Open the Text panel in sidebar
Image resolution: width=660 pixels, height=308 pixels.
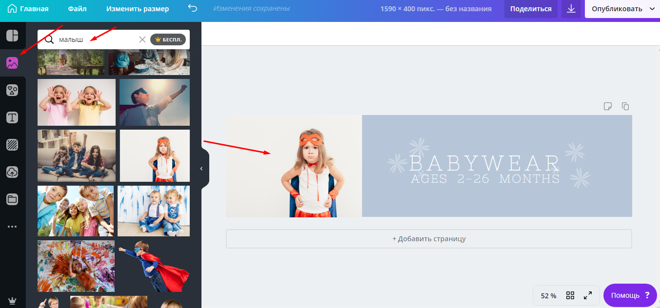click(12, 117)
